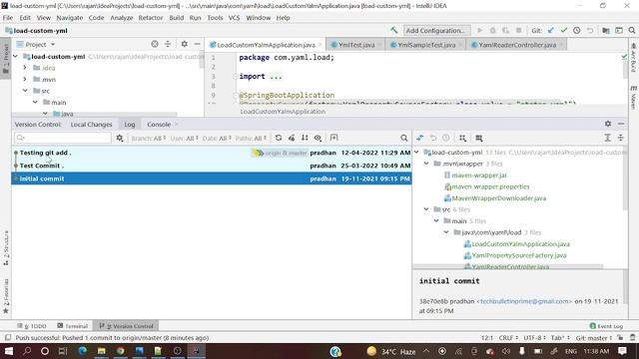Expand the .idea folder in project tree

tap(25, 68)
